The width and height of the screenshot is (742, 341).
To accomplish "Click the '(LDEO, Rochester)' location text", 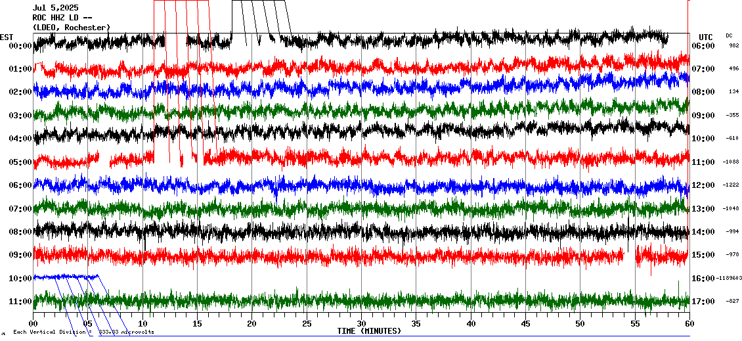I will click(72, 28).
